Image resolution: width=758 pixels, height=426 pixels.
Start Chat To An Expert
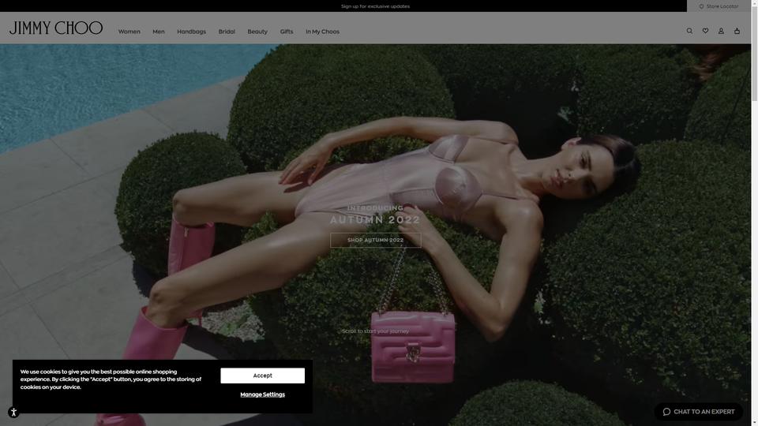pyautogui.click(x=699, y=412)
